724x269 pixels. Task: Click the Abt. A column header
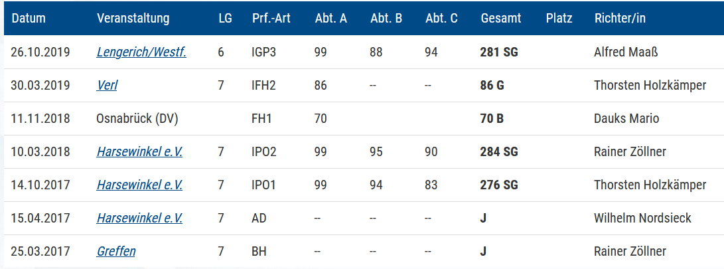pos(331,19)
